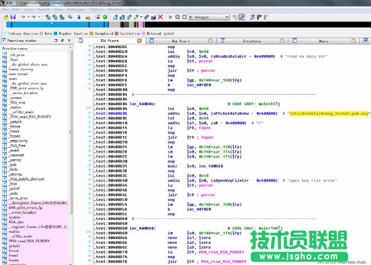Open the debugger selection dropdown

227,17
